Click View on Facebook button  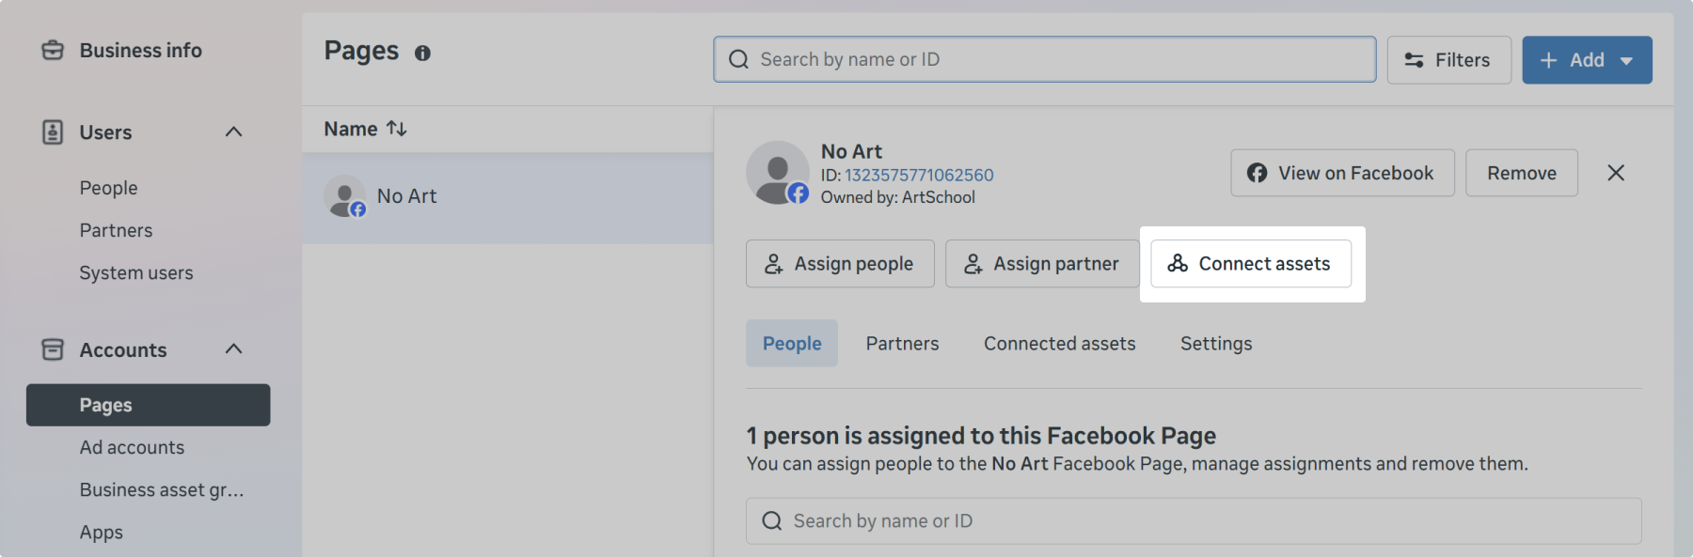1342,173
